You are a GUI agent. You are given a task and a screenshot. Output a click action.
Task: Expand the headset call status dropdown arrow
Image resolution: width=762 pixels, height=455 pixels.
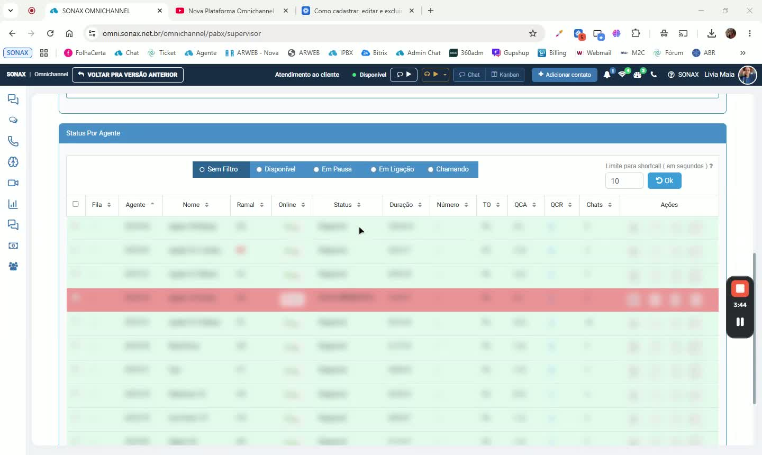[445, 75]
